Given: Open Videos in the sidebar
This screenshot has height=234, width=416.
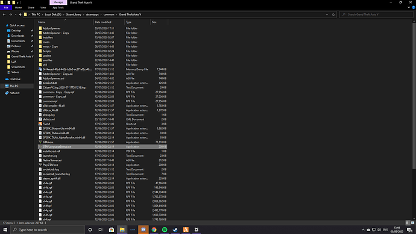Looking at the screenshot, I should click(x=15, y=72).
